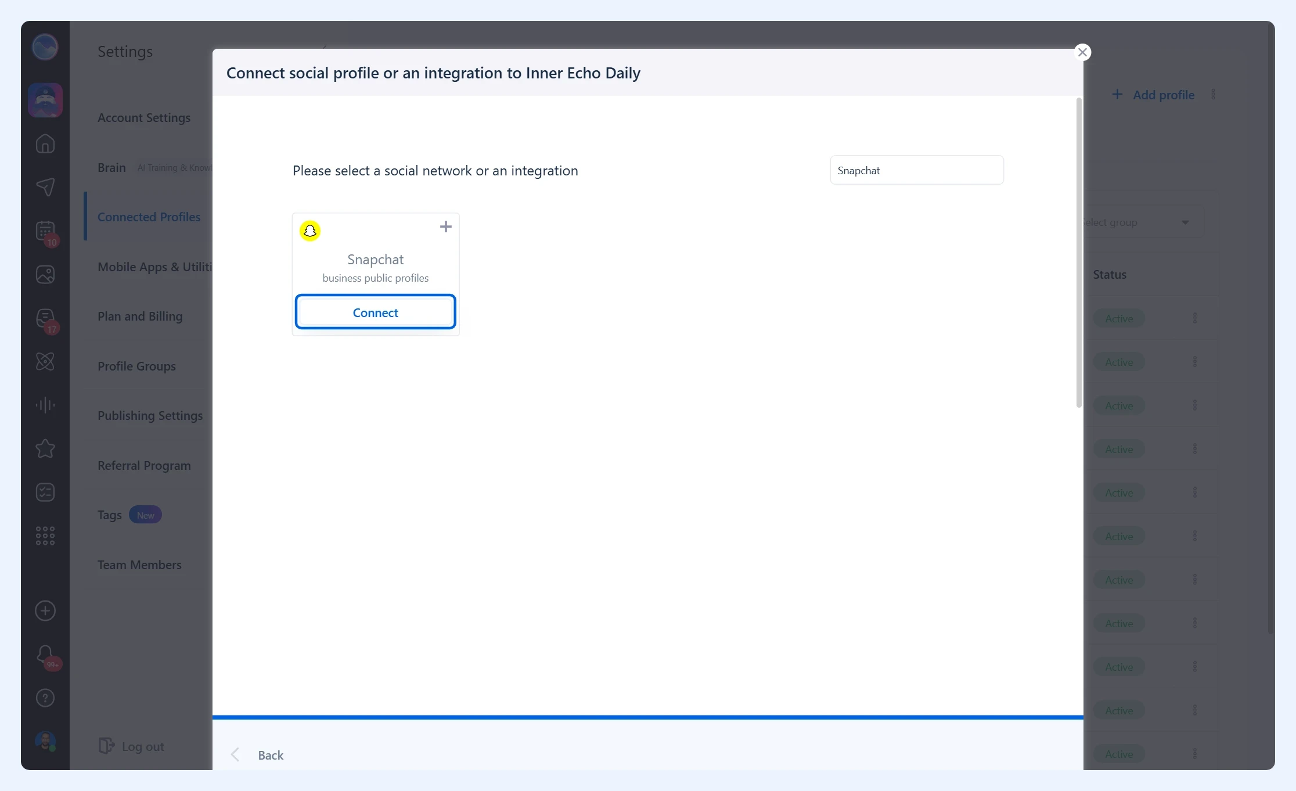
Task: Click the search field containing Snapchat
Action: 917,170
